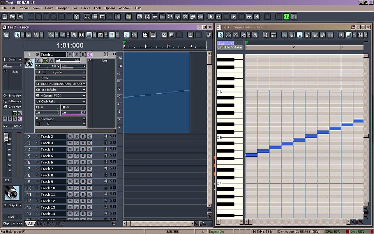
Task: Open the Console mixer view icon
Action: point(147,17)
